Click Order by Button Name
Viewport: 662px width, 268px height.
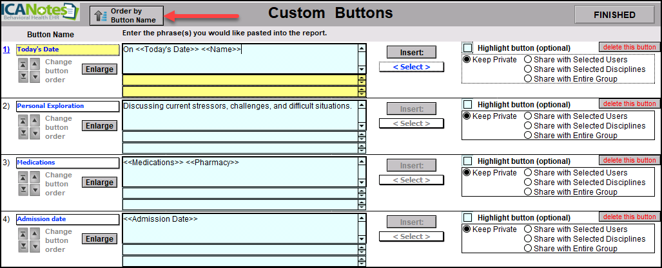(x=126, y=15)
